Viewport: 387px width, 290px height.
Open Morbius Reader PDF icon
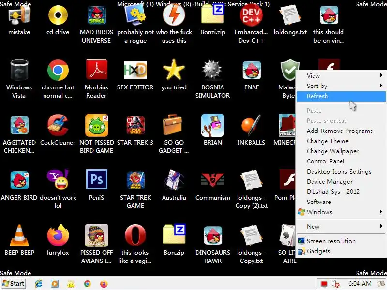(x=96, y=70)
